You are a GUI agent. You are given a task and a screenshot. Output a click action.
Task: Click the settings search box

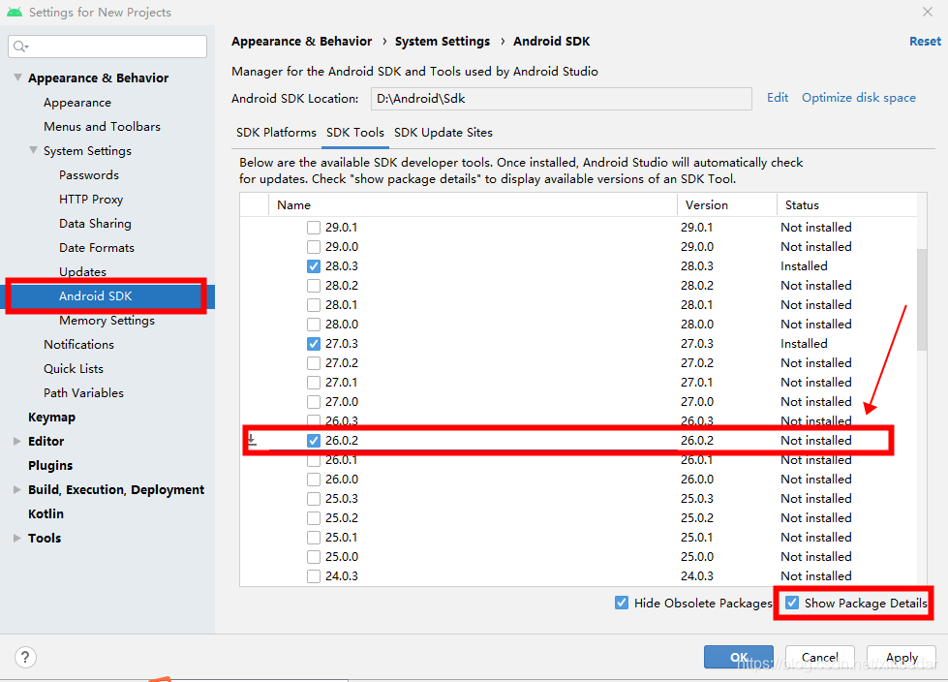click(107, 46)
